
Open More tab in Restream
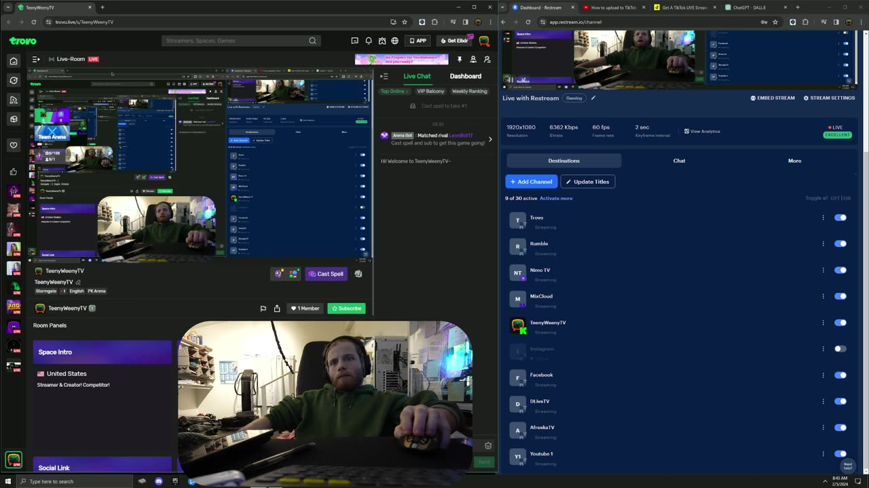pos(794,161)
